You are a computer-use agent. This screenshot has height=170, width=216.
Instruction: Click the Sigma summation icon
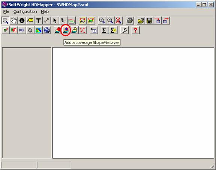tap(104, 30)
